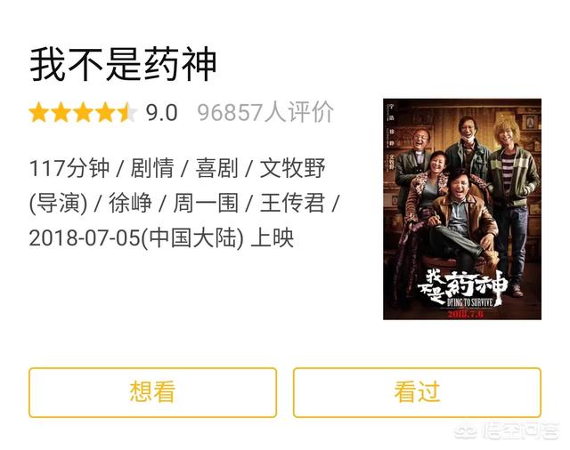570x450 pixels.
Task: Tap the 想看 button
Action: click(152, 392)
